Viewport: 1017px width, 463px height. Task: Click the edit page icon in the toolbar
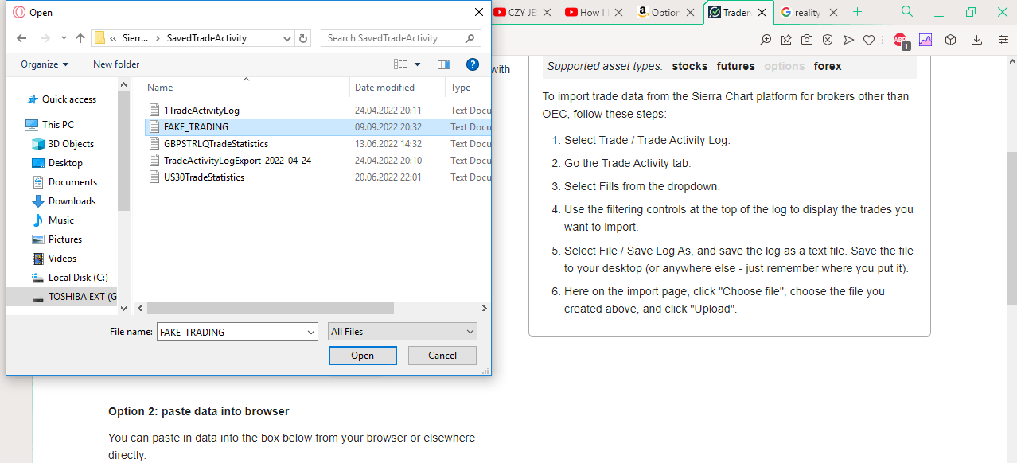point(786,40)
